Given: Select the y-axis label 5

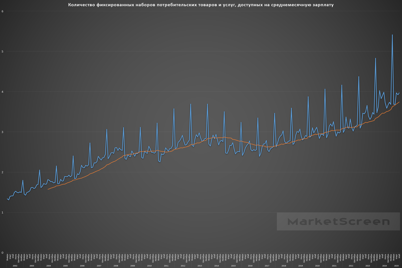Looking at the screenshot, I should coord(3,51).
